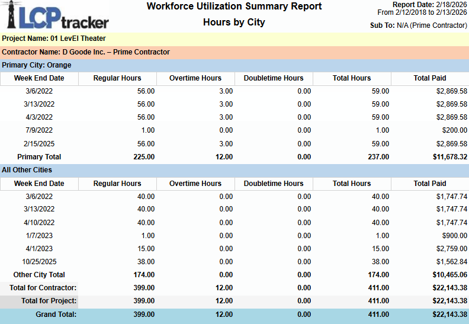Viewport: 469px width, 324px height.
Task: Click the Total for Project: label
Action: (x=49, y=301)
